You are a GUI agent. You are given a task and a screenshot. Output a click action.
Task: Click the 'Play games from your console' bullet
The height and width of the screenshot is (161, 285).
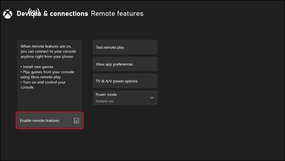click(x=47, y=75)
